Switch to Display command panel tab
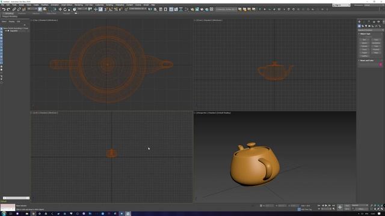385x216 pixels. (378, 22)
